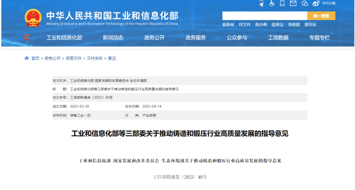Click the red C icon in nav bar
The image size is (355, 190).
[28, 38]
